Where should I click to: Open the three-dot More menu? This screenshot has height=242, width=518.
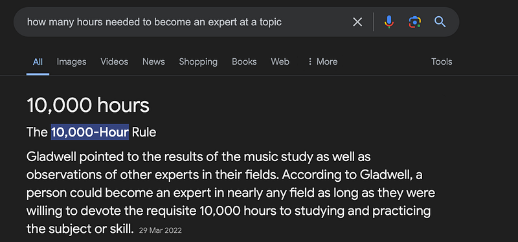pos(322,61)
